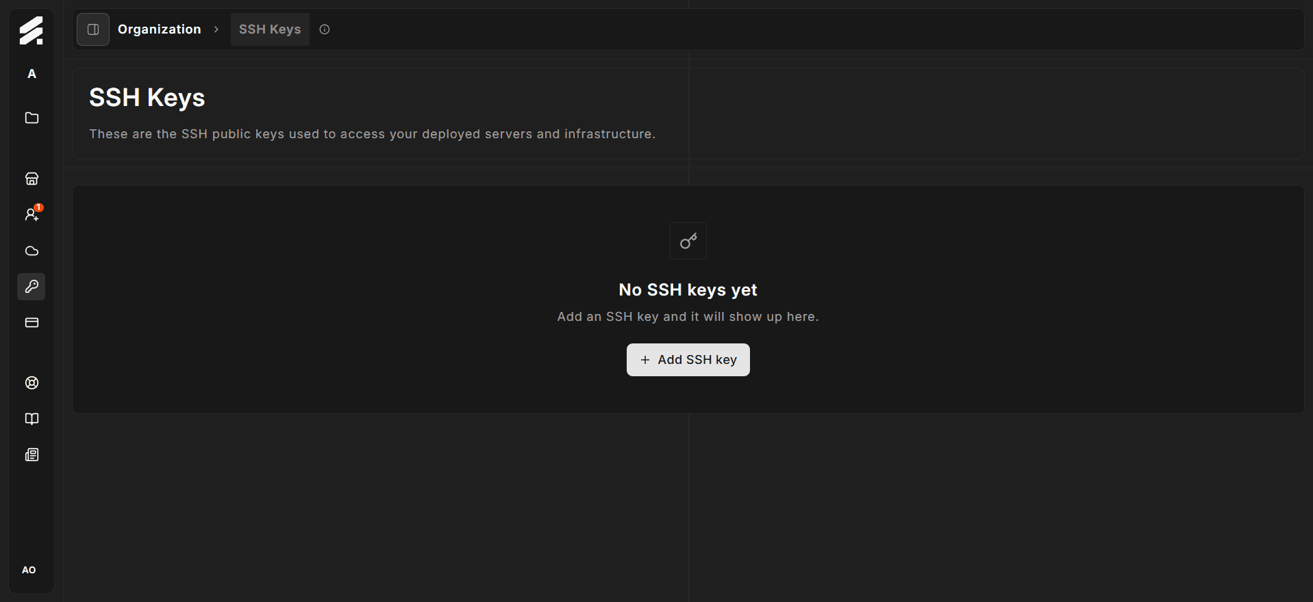Screen dimensions: 1313x602
Task: Open the billing card icon
Action: (32, 322)
